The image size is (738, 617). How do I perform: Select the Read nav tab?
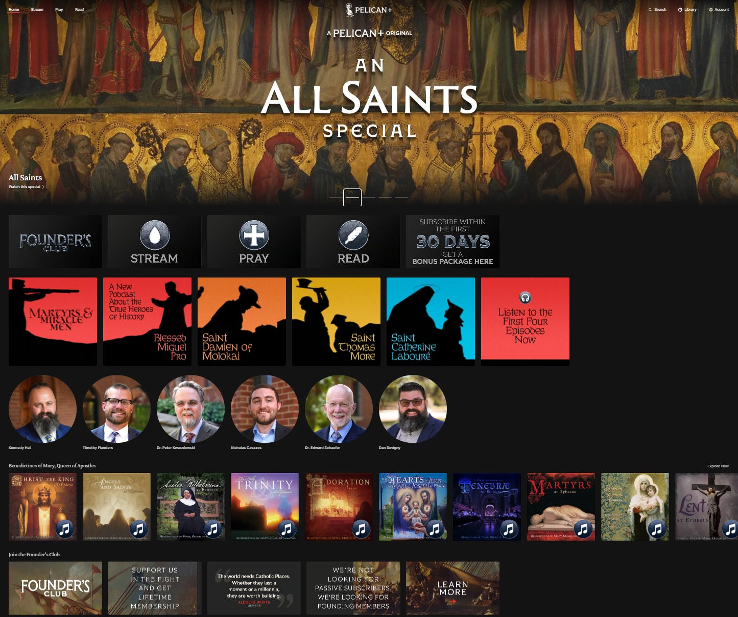point(80,10)
